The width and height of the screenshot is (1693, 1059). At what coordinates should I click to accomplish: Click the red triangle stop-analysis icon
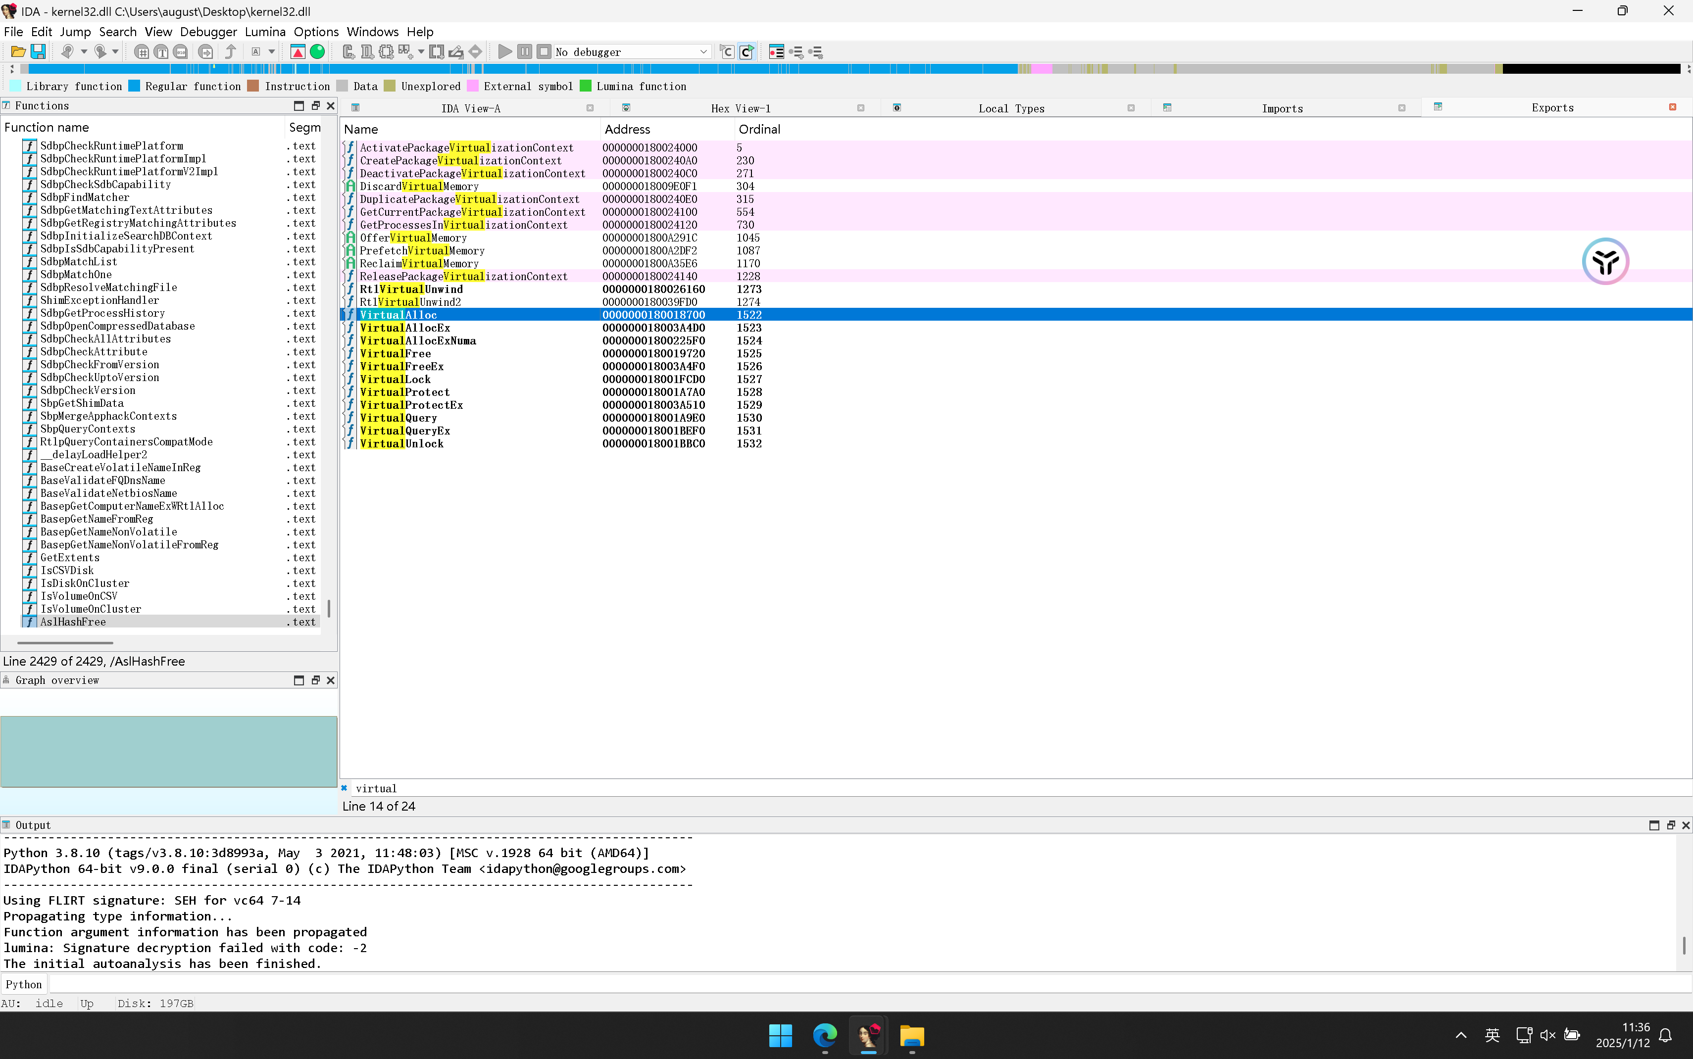click(297, 52)
